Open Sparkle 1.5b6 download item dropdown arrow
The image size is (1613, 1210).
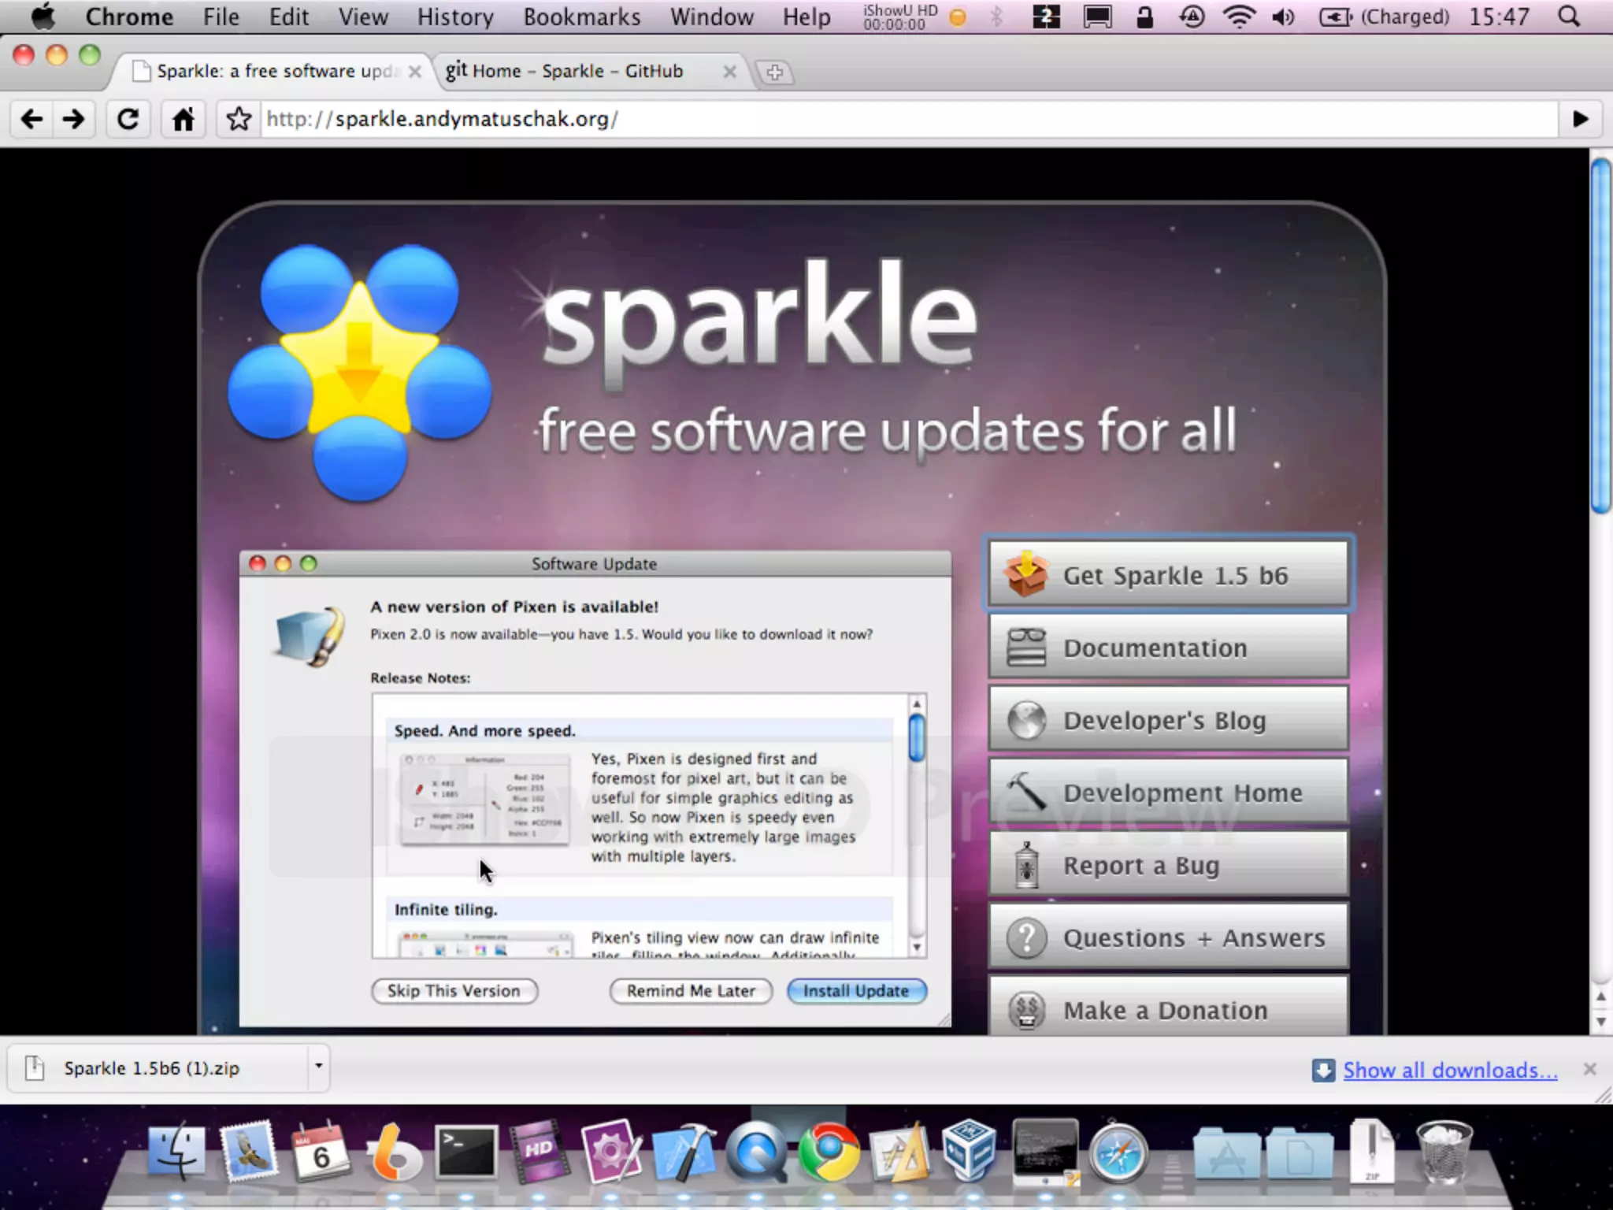[x=318, y=1067]
